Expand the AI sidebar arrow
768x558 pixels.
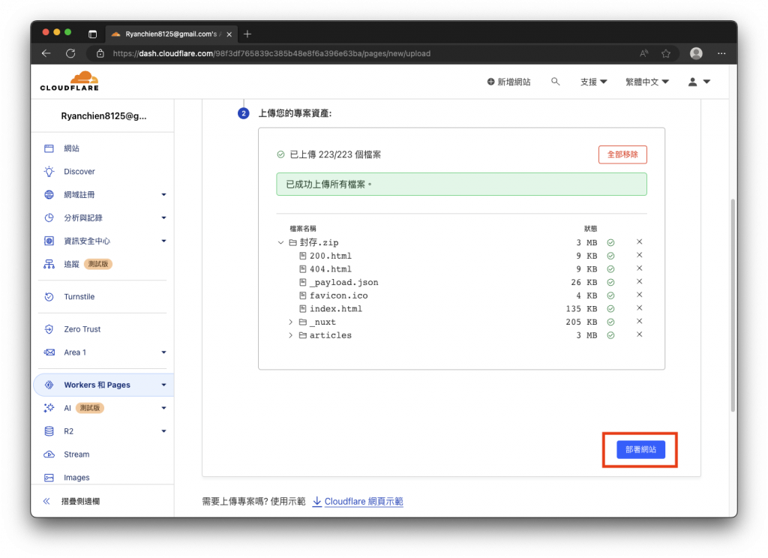pyautogui.click(x=163, y=408)
